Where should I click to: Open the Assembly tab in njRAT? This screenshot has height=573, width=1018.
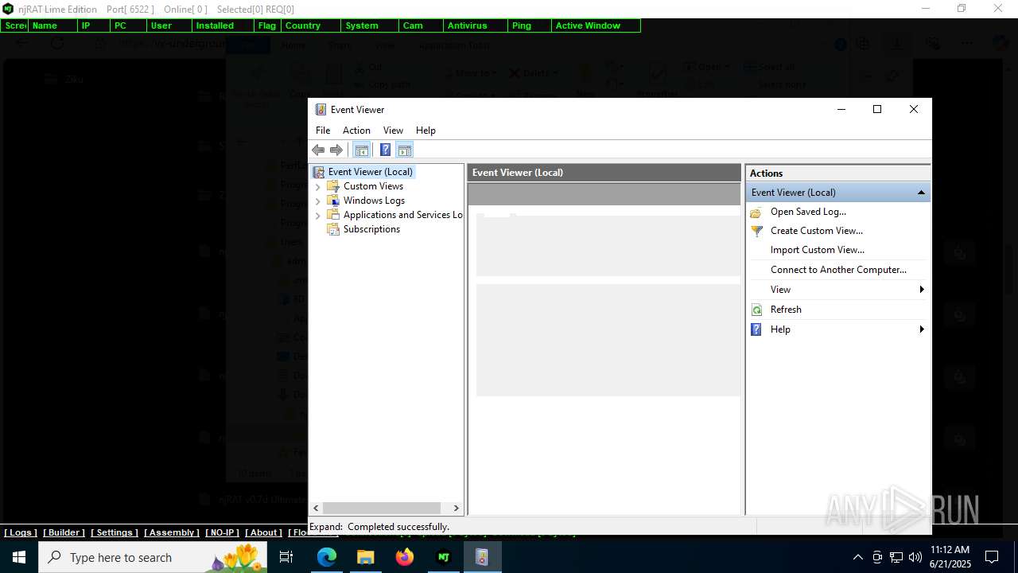172,532
